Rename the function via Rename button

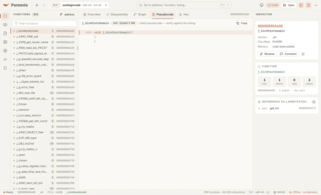click(267, 54)
